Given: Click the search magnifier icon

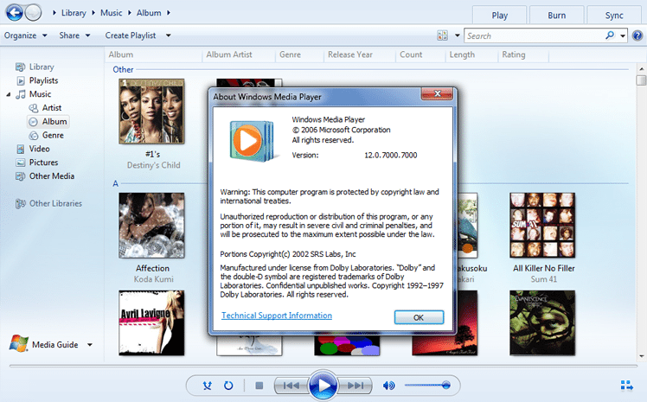Looking at the screenshot, I should (610, 35).
